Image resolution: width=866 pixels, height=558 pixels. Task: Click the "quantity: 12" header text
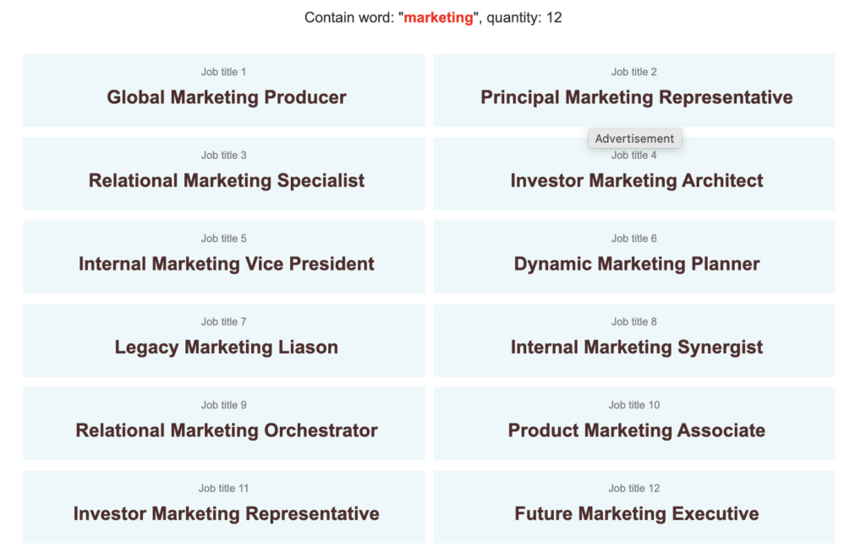[x=524, y=18]
